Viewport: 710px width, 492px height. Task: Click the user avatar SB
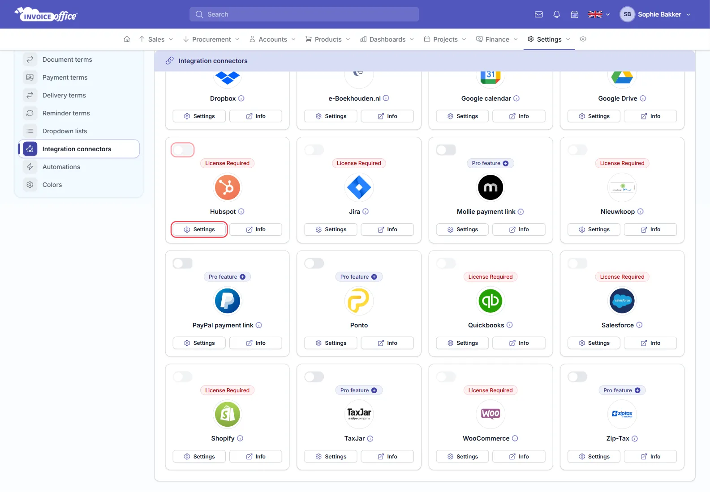pyautogui.click(x=627, y=14)
